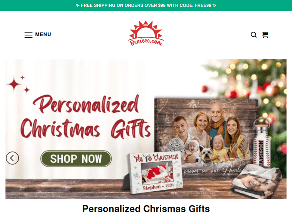Click the sparkle emoji after FREE99
Image resolution: width=292 pixels, height=219 pixels.
coord(214,5)
